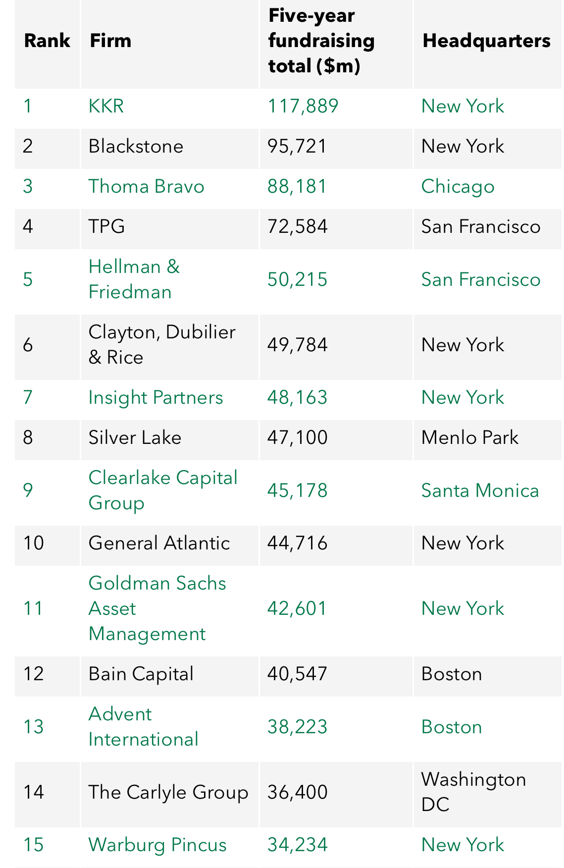Viewport: 564px width, 868px height.
Task: Click the Rank column header
Action: (47, 41)
